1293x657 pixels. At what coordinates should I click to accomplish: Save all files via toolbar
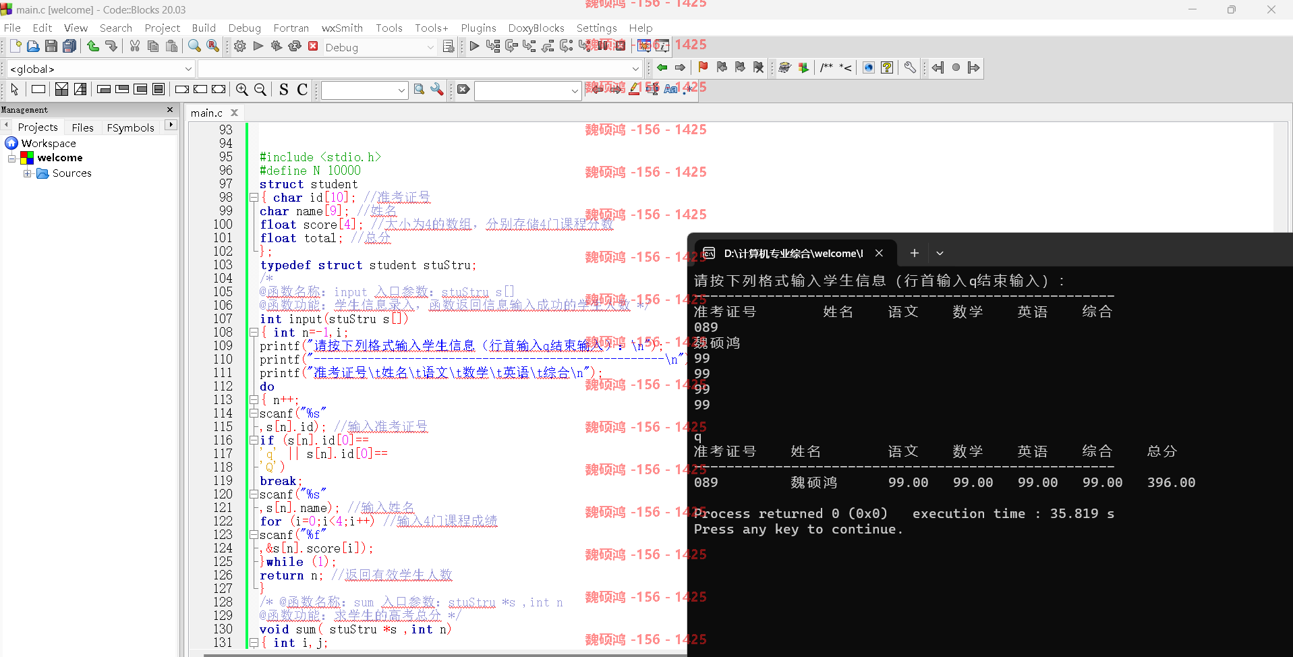pos(69,46)
